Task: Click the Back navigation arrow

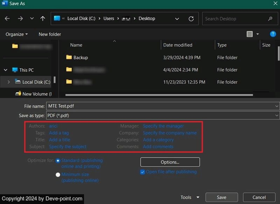Action: click(x=7, y=18)
